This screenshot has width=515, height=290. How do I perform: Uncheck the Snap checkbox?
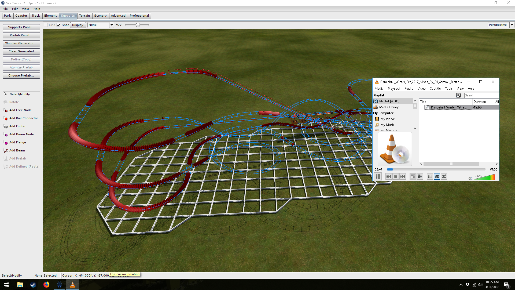pos(58,25)
